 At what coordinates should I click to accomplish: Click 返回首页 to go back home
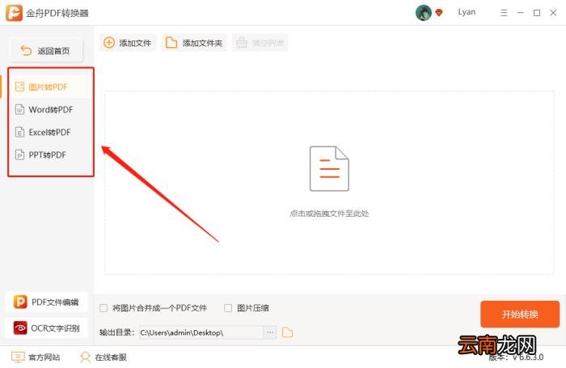(x=46, y=51)
